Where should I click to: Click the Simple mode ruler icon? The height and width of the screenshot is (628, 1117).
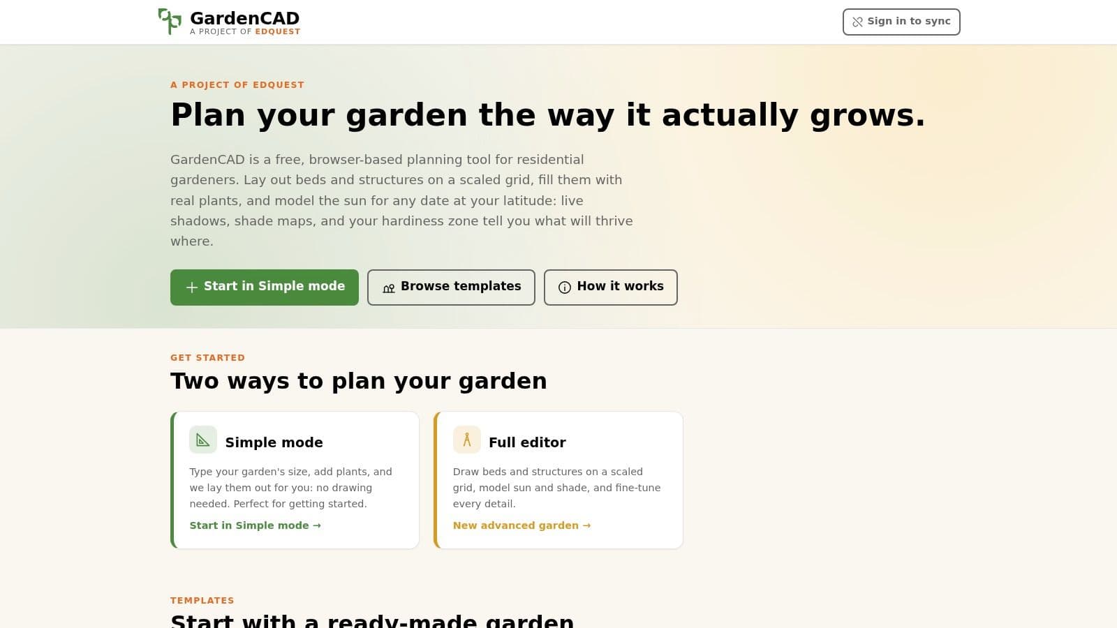click(x=203, y=440)
